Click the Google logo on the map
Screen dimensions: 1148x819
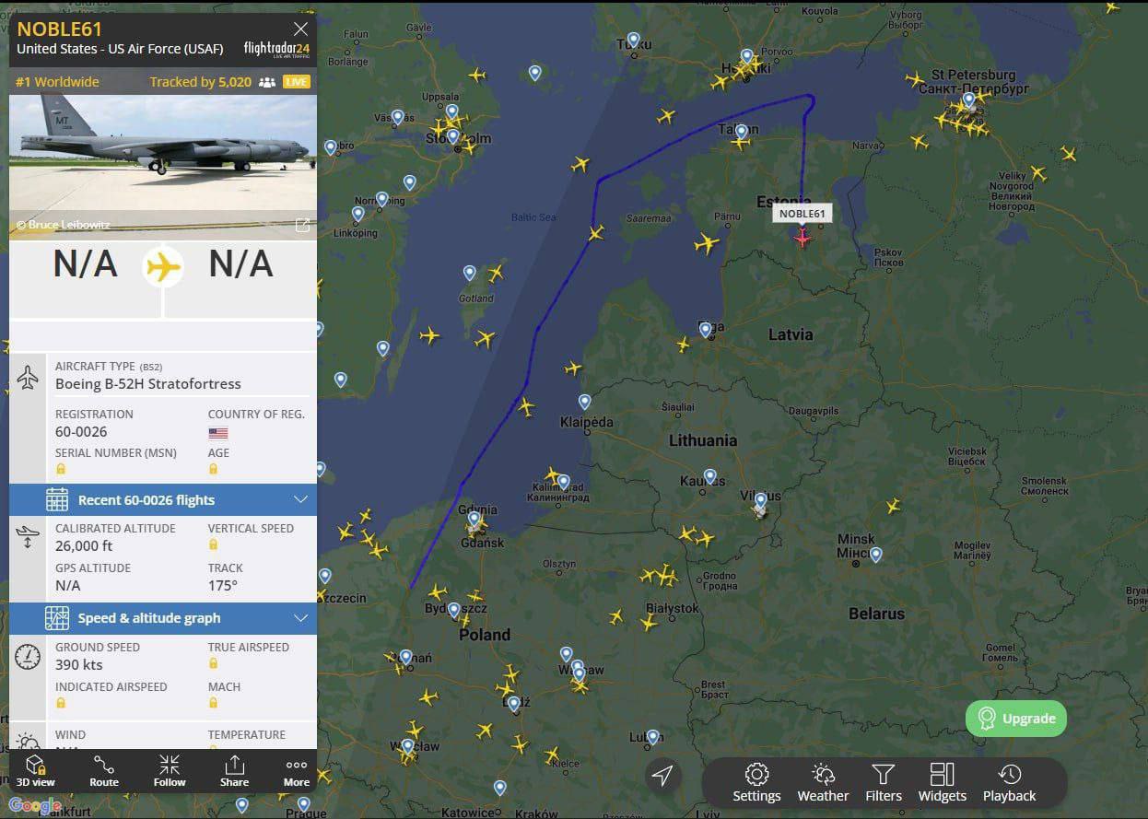pyautogui.click(x=35, y=806)
